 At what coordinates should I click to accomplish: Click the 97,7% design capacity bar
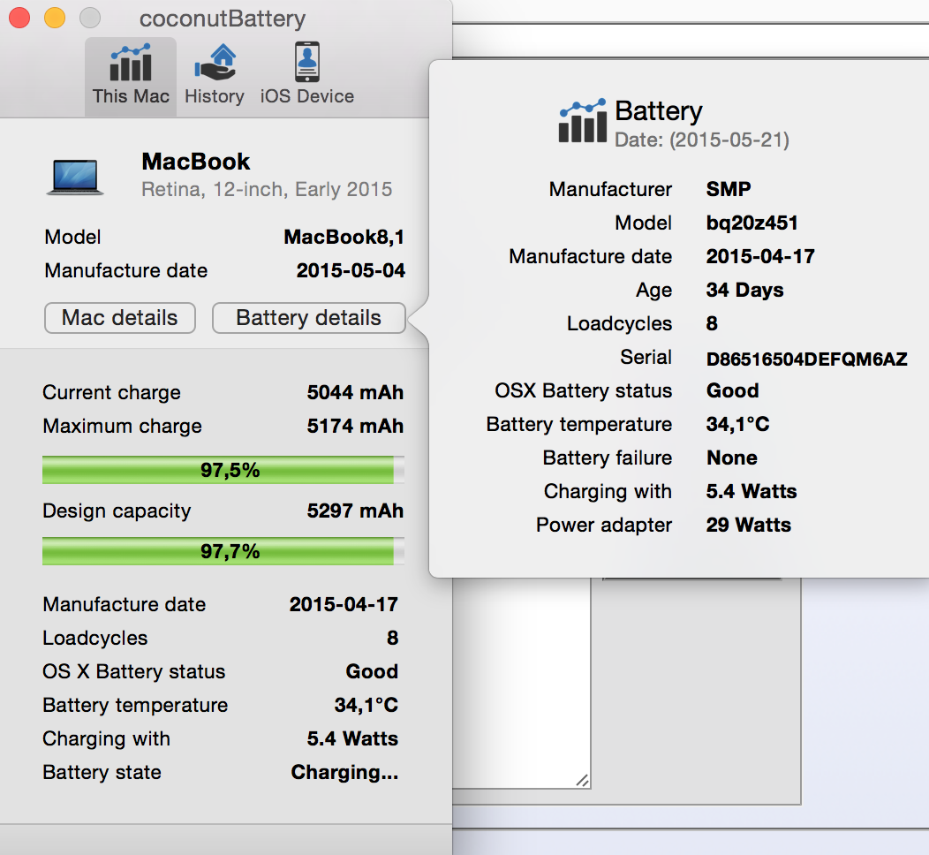tap(223, 551)
